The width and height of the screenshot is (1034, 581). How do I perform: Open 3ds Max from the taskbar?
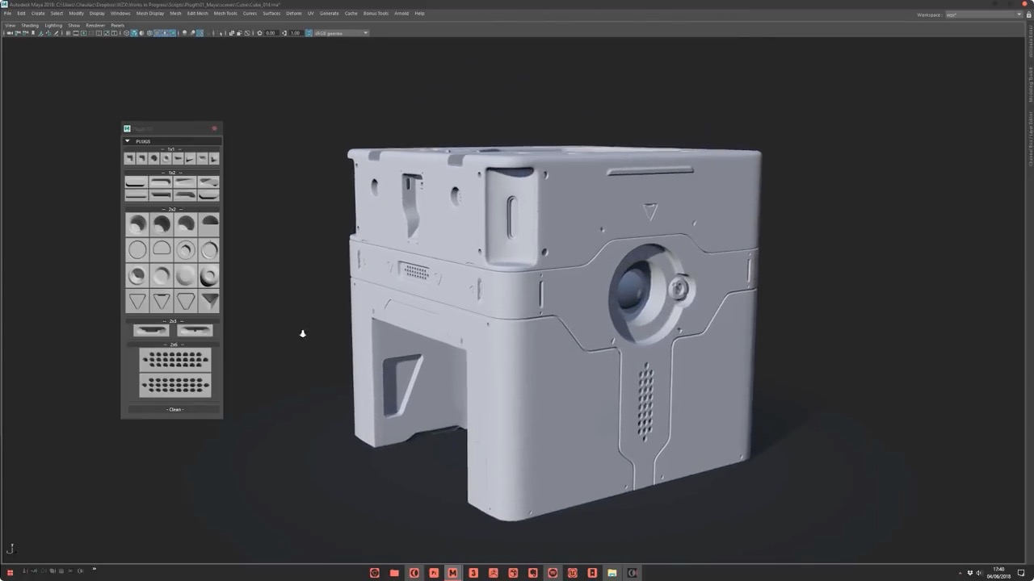tap(473, 573)
